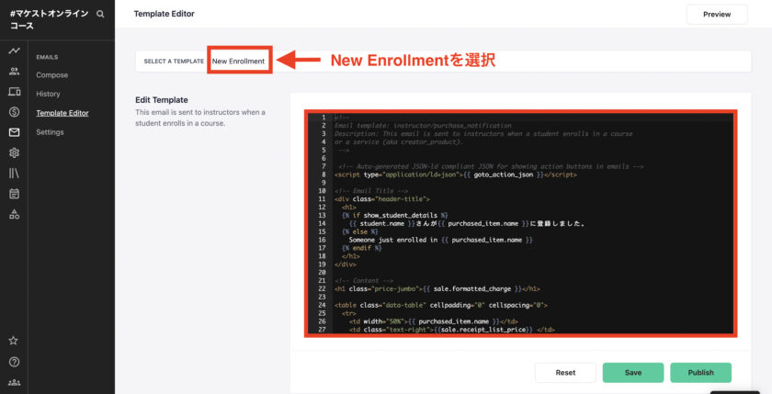Open the Sales dollar icon in sidebar
This screenshot has width=772, height=394.
click(15, 112)
